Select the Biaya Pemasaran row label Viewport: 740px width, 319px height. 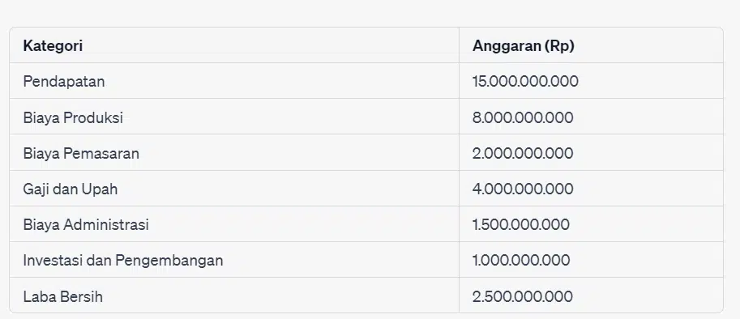pos(81,153)
